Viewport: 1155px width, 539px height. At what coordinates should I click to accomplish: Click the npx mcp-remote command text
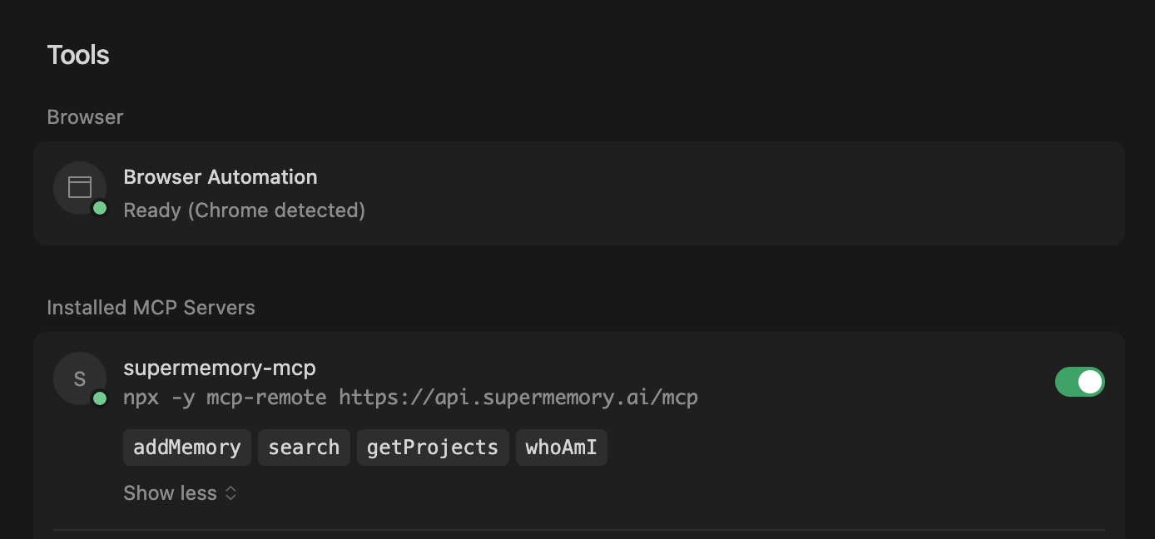[410, 398]
